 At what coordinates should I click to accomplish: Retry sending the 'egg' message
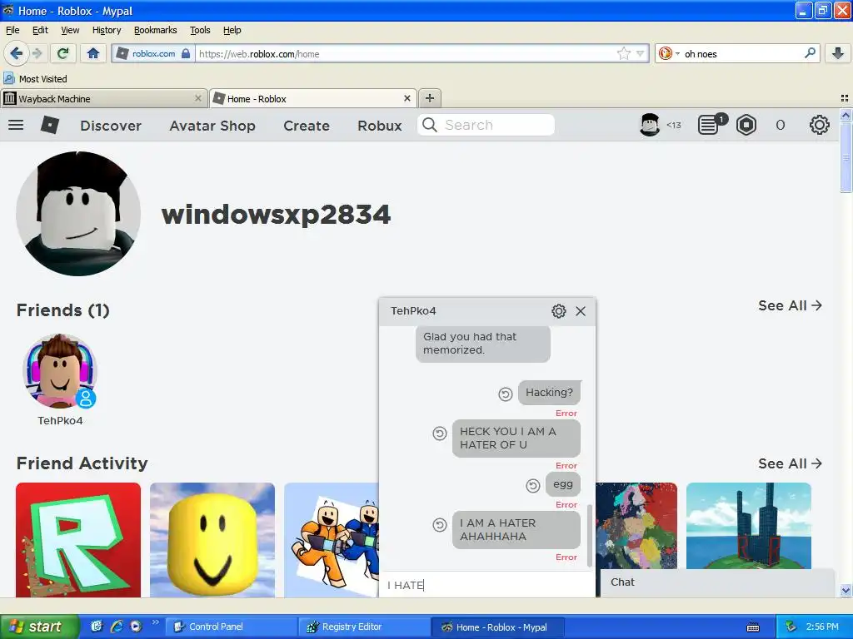click(533, 485)
